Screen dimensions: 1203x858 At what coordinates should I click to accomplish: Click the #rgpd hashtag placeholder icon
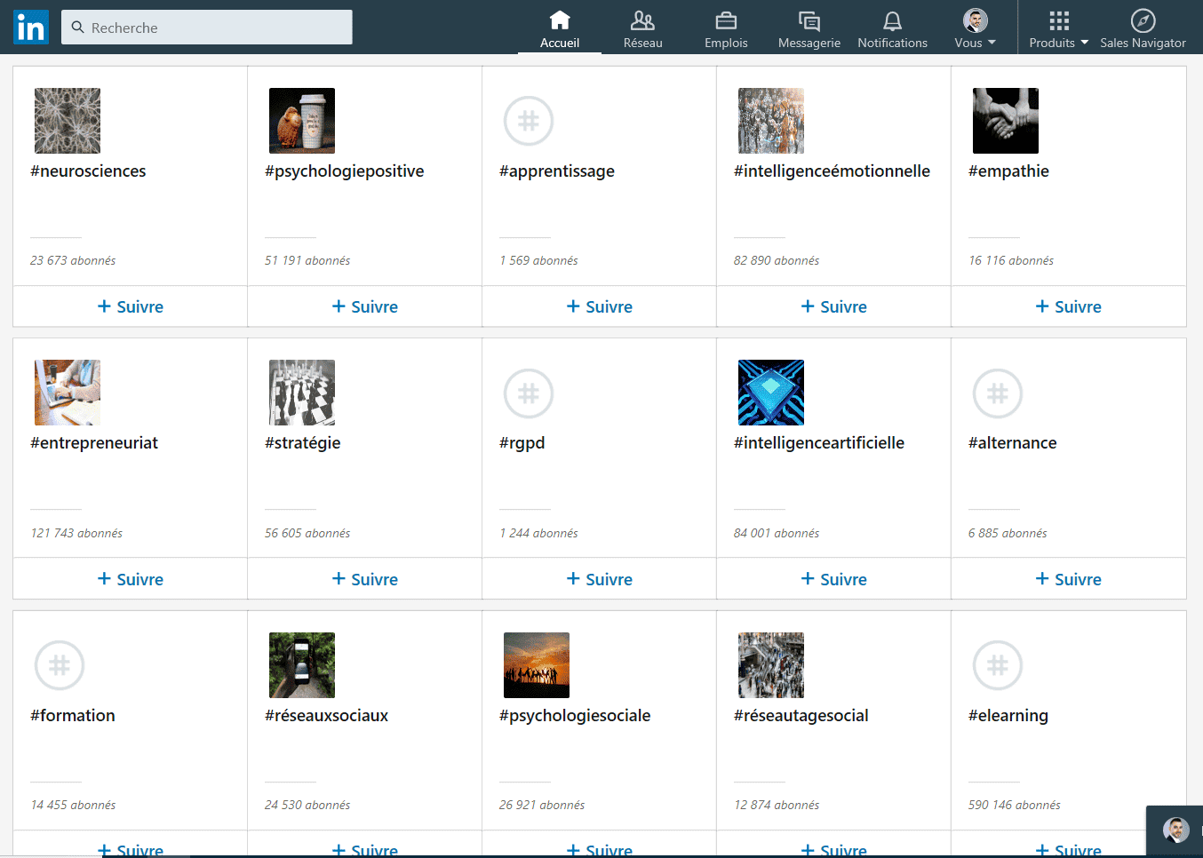[x=529, y=393]
